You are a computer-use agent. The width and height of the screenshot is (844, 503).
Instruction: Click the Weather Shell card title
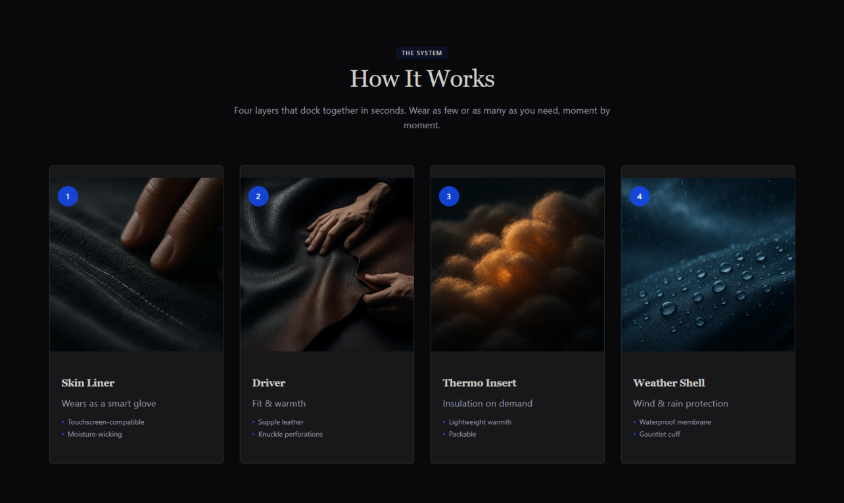click(669, 383)
